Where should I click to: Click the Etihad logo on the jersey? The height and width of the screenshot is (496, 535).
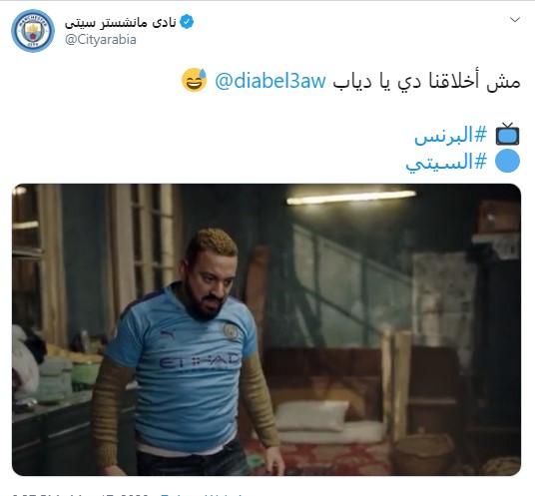click(x=200, y=361)
